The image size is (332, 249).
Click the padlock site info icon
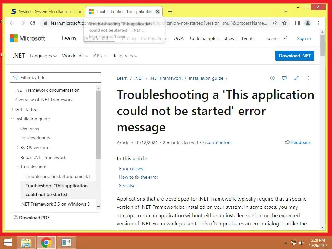tap(45, 23)
